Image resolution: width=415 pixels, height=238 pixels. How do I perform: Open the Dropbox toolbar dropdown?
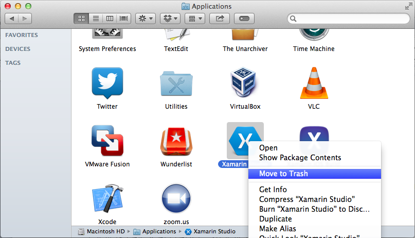tap(170, 19)
